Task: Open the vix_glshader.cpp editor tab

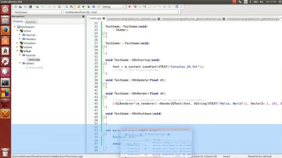Action: point(131,18)
